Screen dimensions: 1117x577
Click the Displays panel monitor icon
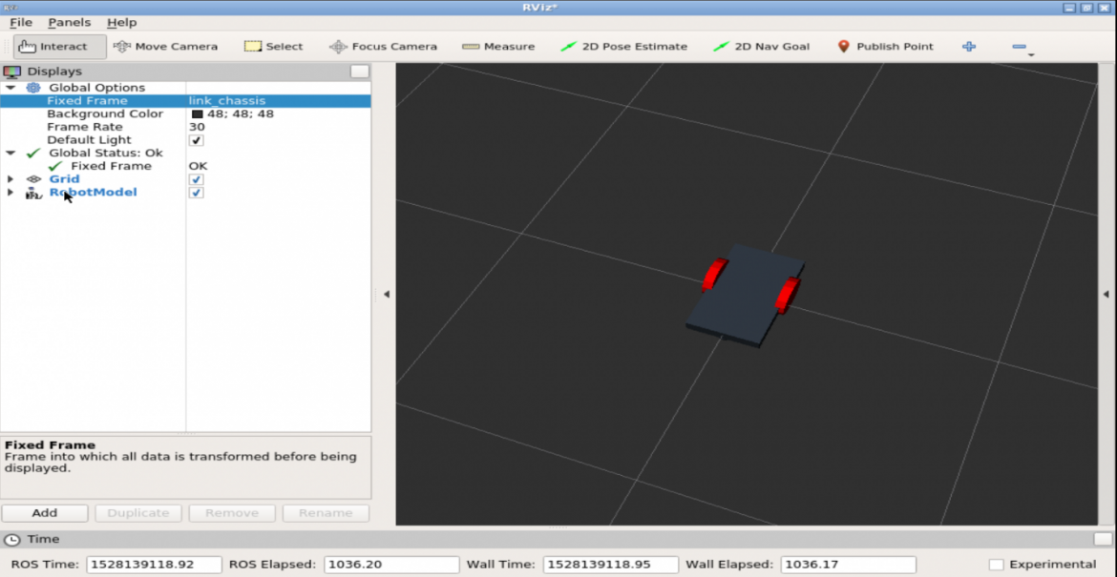click(x=12, y=72)
